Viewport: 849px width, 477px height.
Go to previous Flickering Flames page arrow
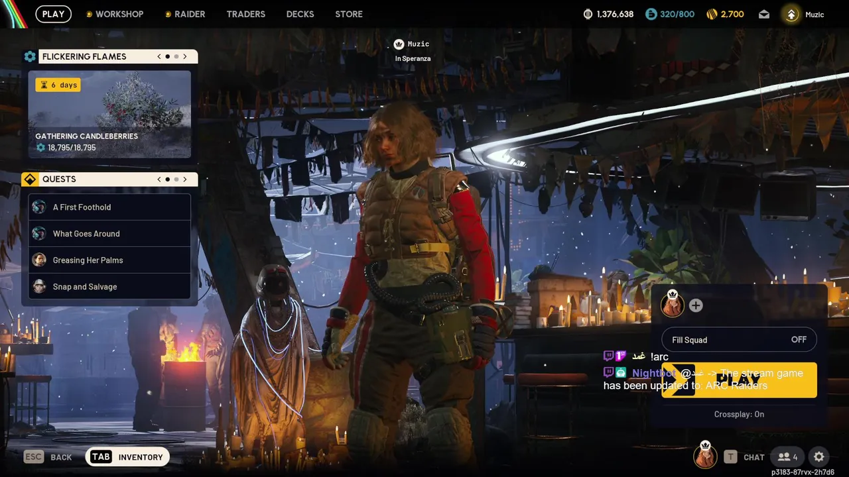pyautogui.click(x=159, y=56)
